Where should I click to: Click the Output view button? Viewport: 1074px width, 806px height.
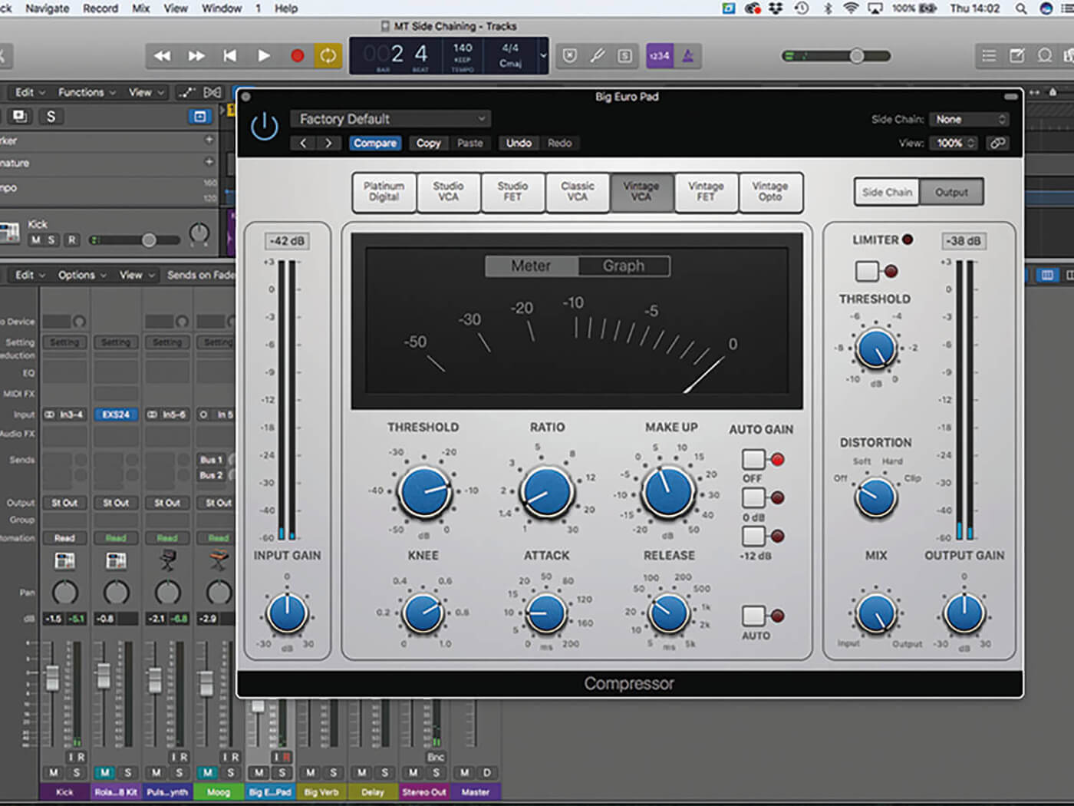(951, 192)
